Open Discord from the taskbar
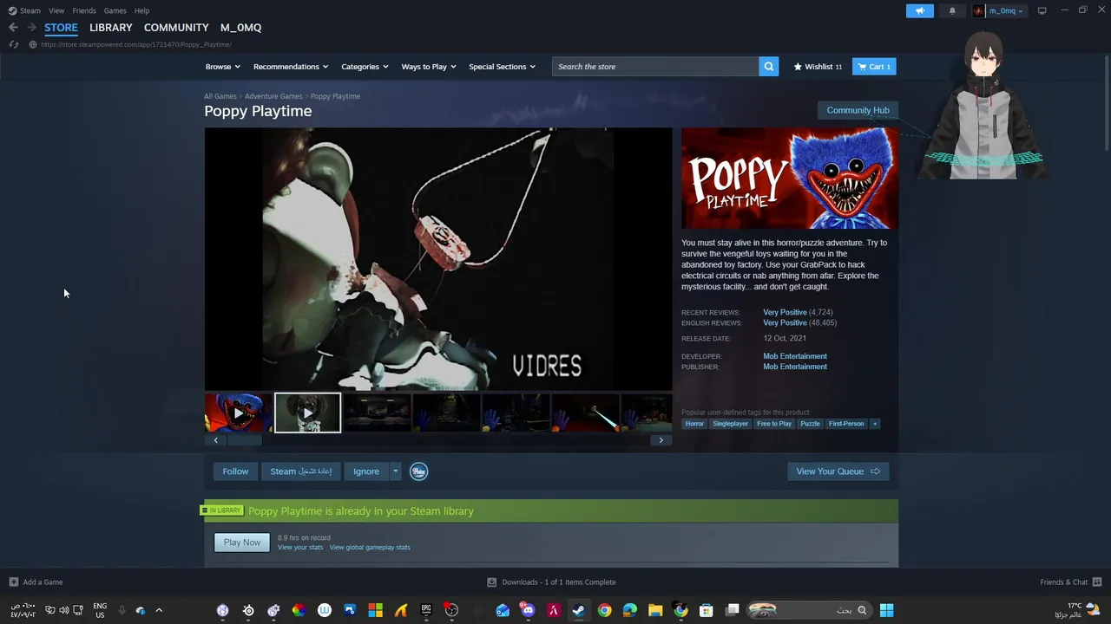The width and height of the screenshot is (1111, 624). (528, 610)
